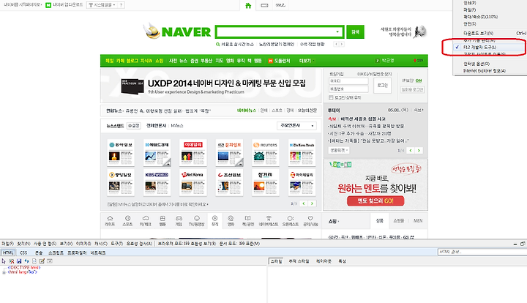527x303 pixels.
Task: Click the page icon in developer tools toolbar
Action: 34,261
